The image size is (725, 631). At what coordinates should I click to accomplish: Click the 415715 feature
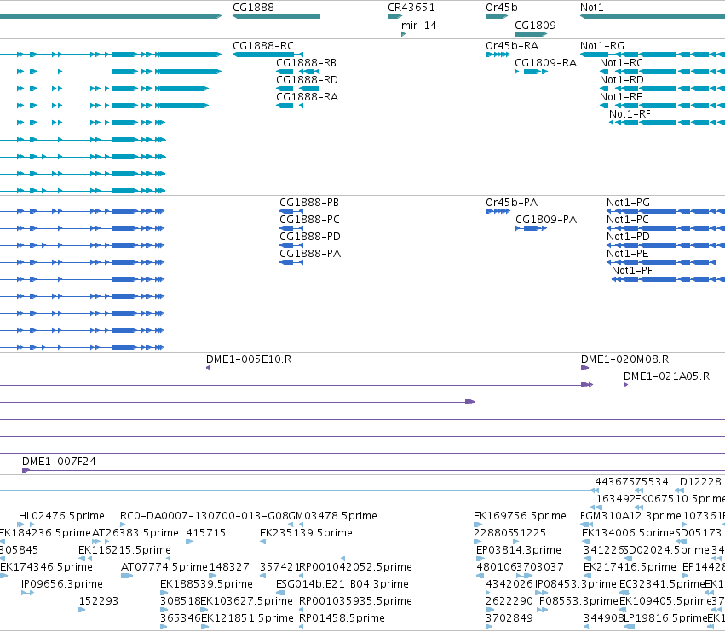tap(190, 542)
